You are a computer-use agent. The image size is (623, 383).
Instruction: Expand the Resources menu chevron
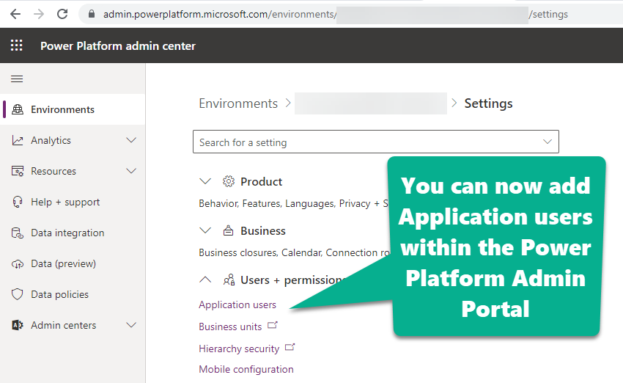[x=131, y=171]
